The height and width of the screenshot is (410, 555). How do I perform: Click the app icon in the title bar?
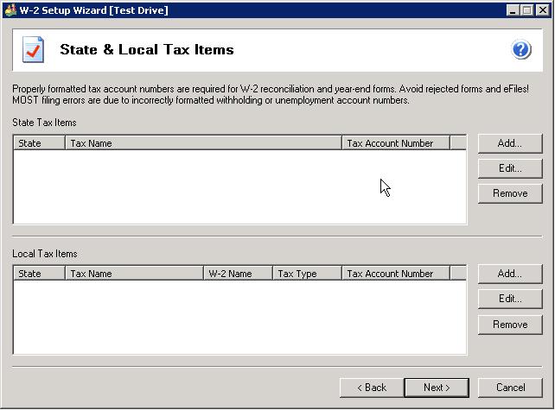(x=10, y=10)
